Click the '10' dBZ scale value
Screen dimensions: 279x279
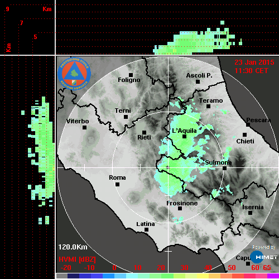(138, 268)
